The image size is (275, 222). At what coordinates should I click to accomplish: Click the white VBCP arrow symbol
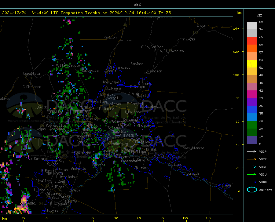click(252, 151)
